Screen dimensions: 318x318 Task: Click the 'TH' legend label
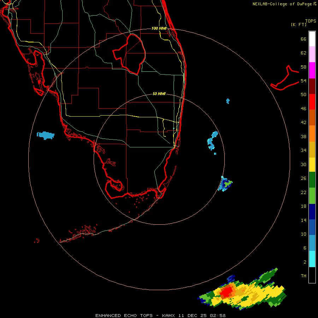pos(304,276)
